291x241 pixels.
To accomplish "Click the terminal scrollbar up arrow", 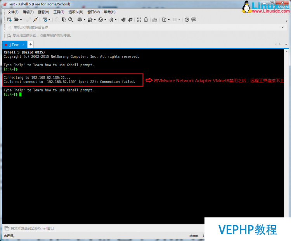I will (x=286, y=51).
